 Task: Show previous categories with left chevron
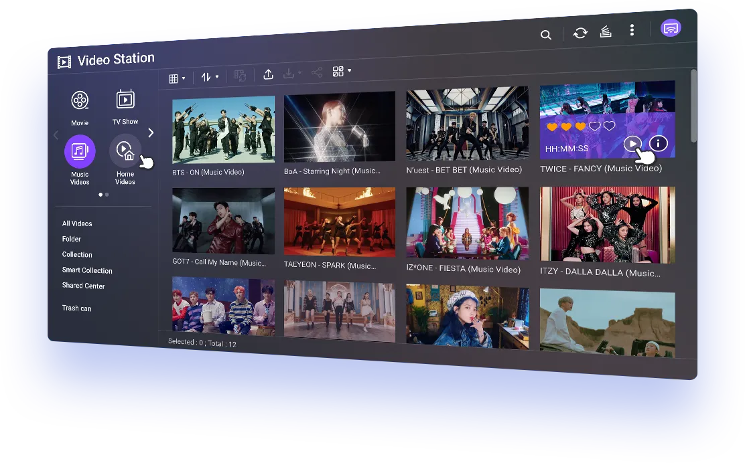[56, 135]
